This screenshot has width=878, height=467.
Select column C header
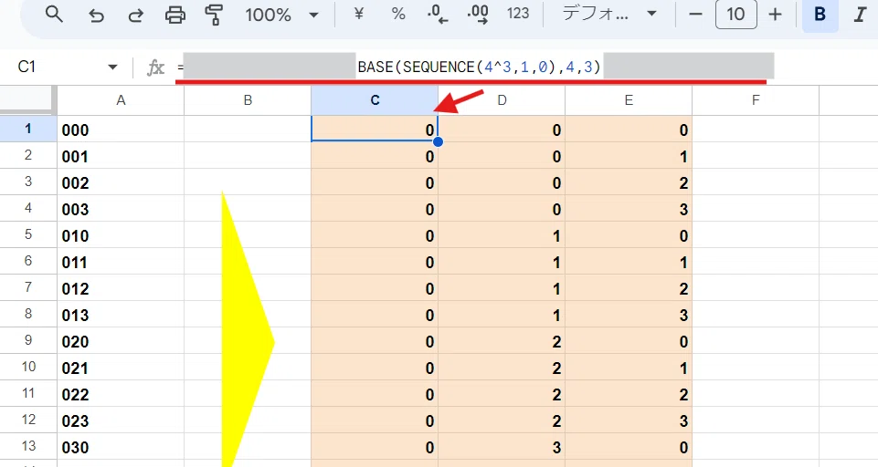point(375,100)
